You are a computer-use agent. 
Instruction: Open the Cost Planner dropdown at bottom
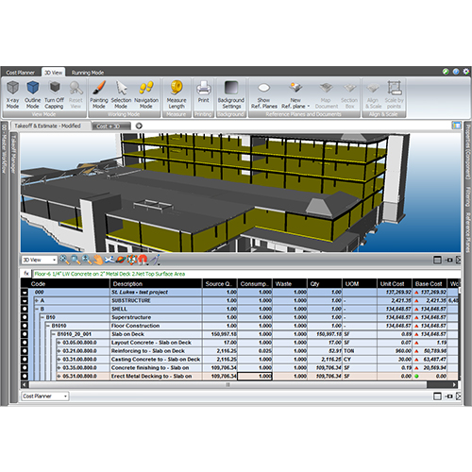44,396
